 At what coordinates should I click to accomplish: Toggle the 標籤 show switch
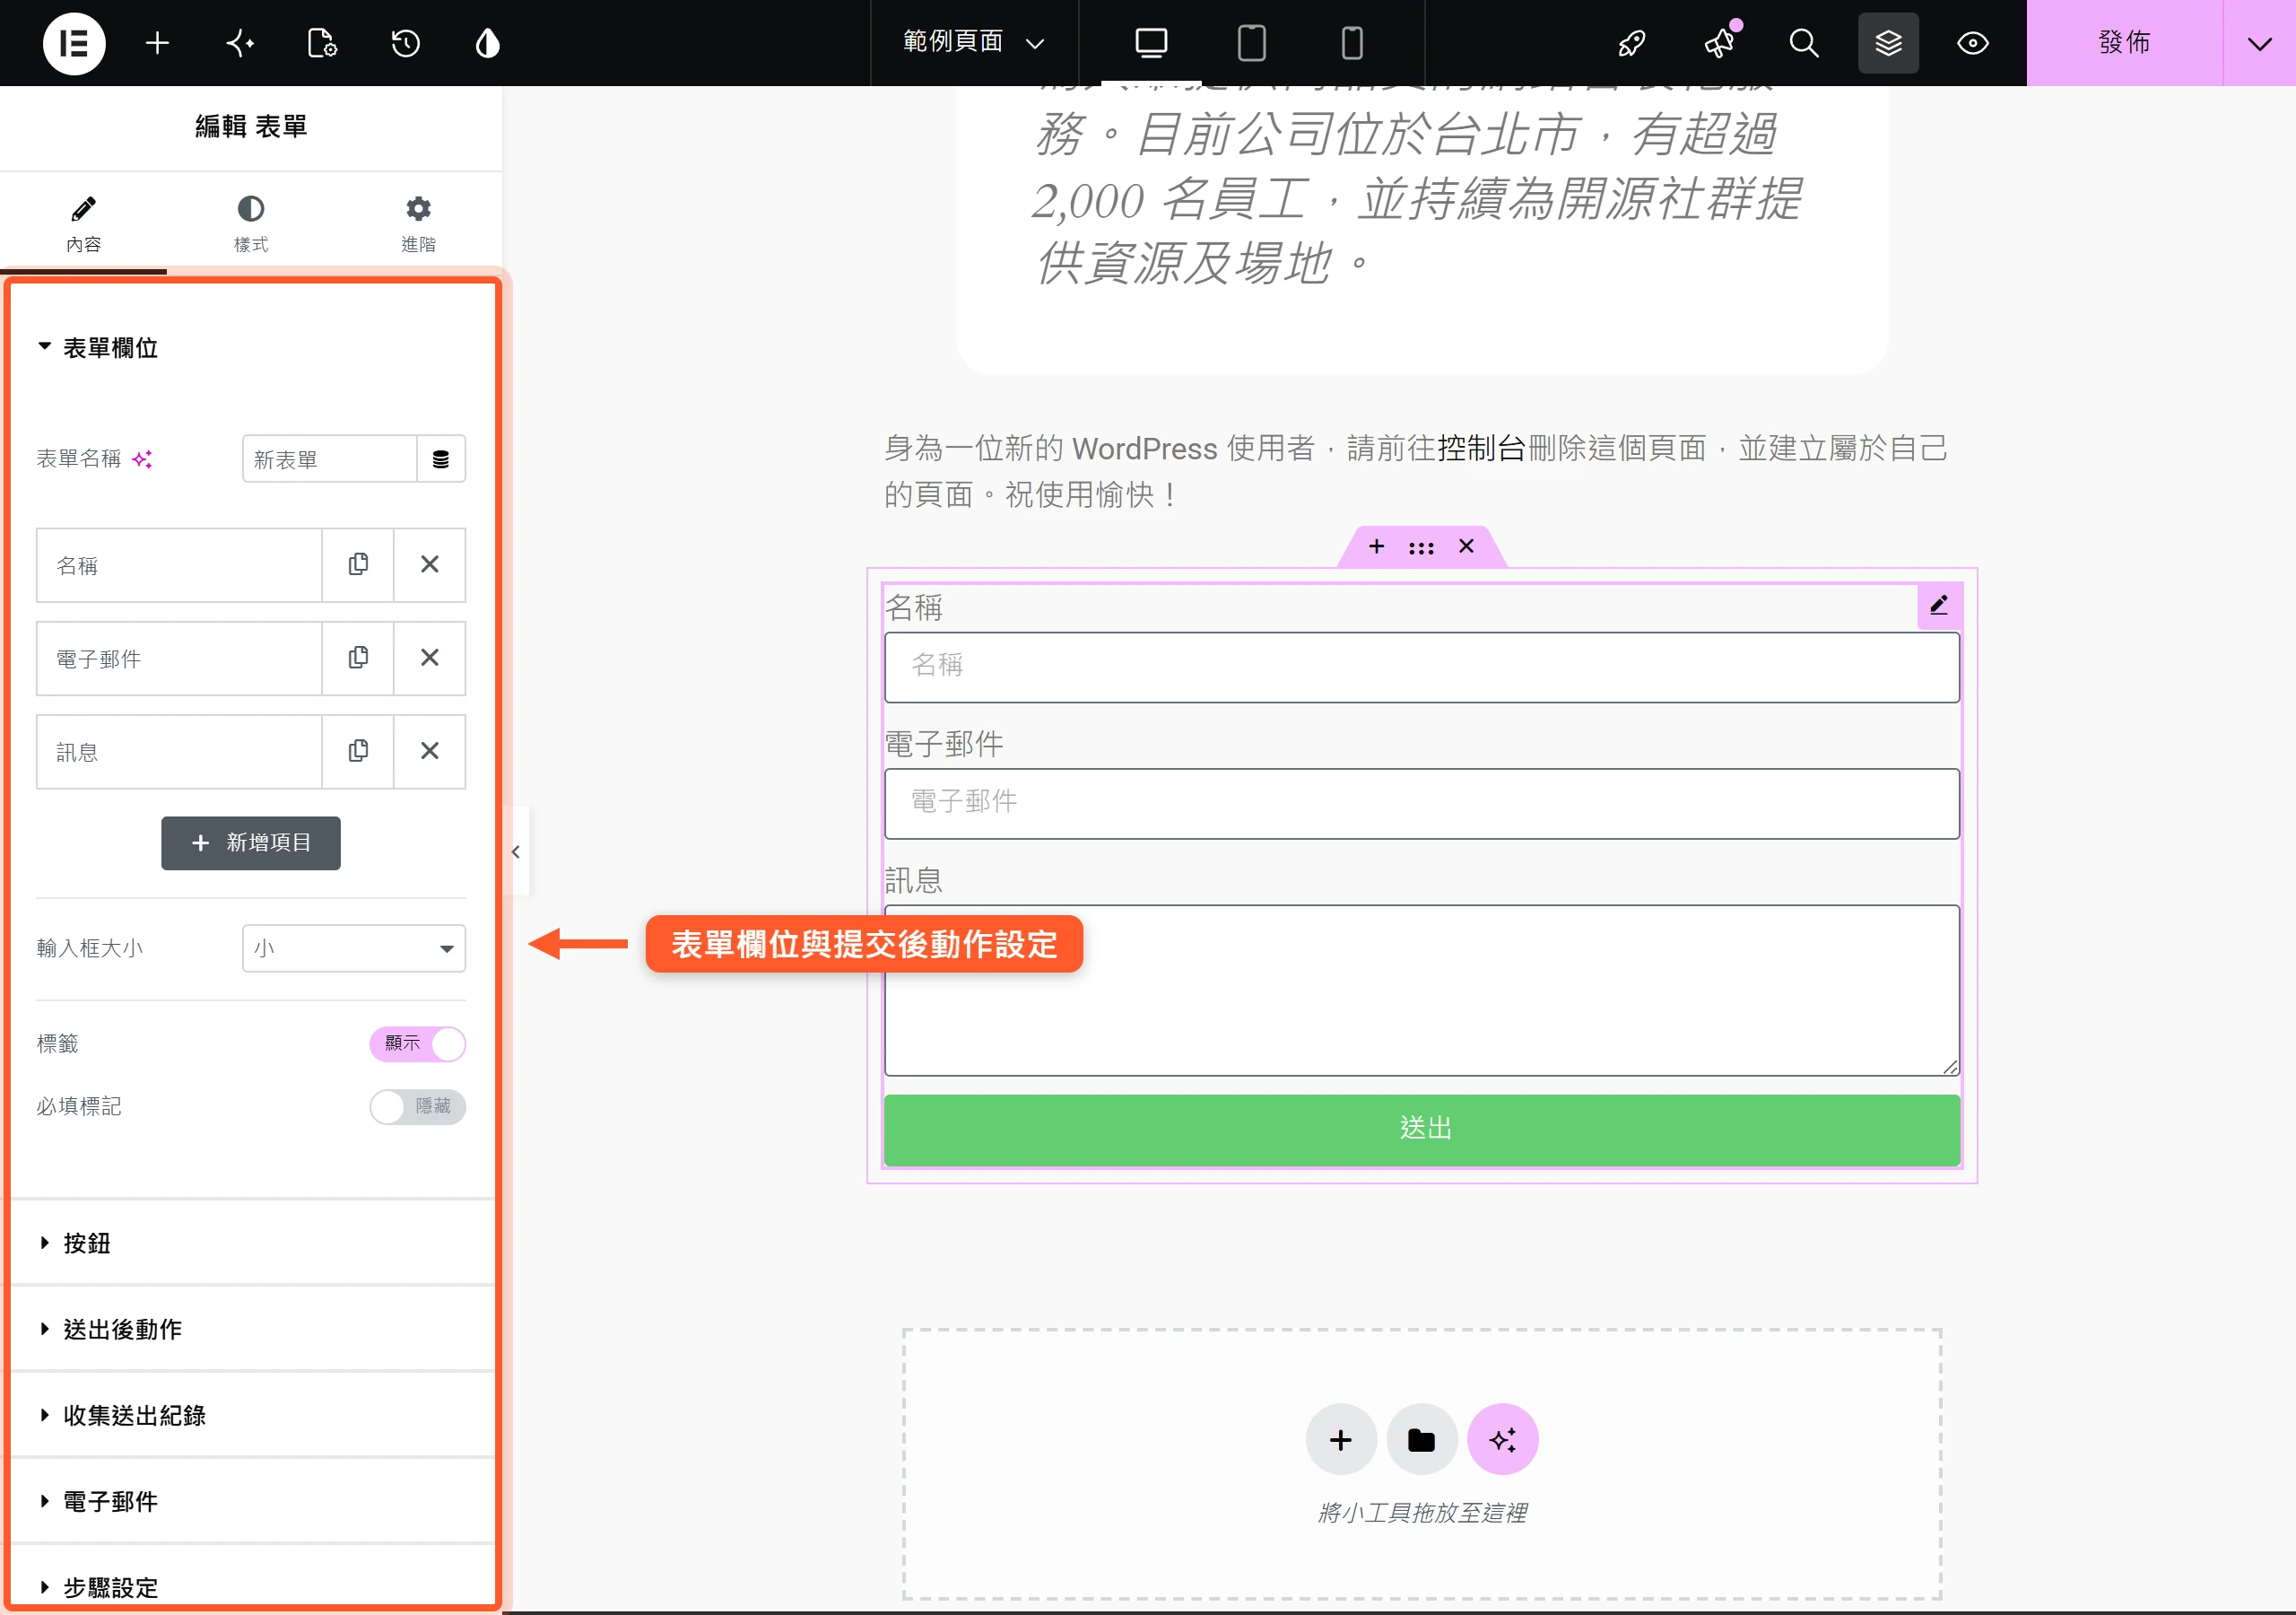click(417, 1043)
